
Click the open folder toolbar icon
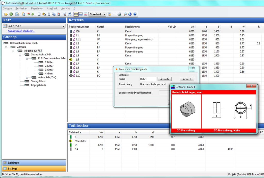(x=6, y=14)
